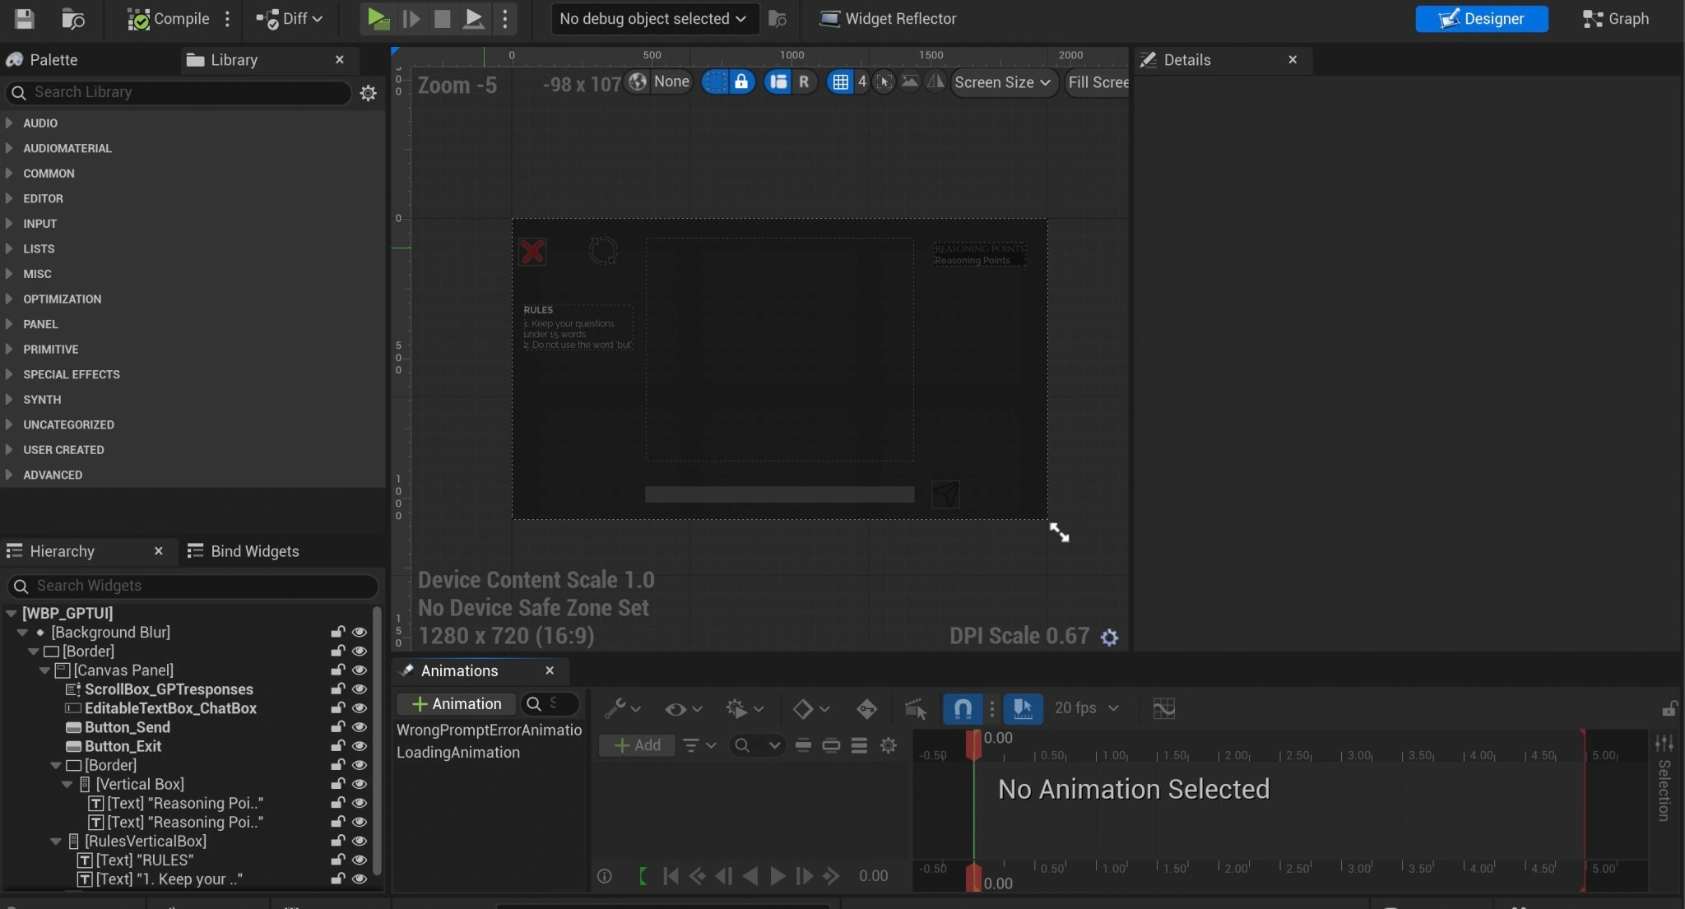Viewport: 1685px width, 909px height.
Task: Click the red playhead marker on the timeline
Action: [x=973, y=744]
